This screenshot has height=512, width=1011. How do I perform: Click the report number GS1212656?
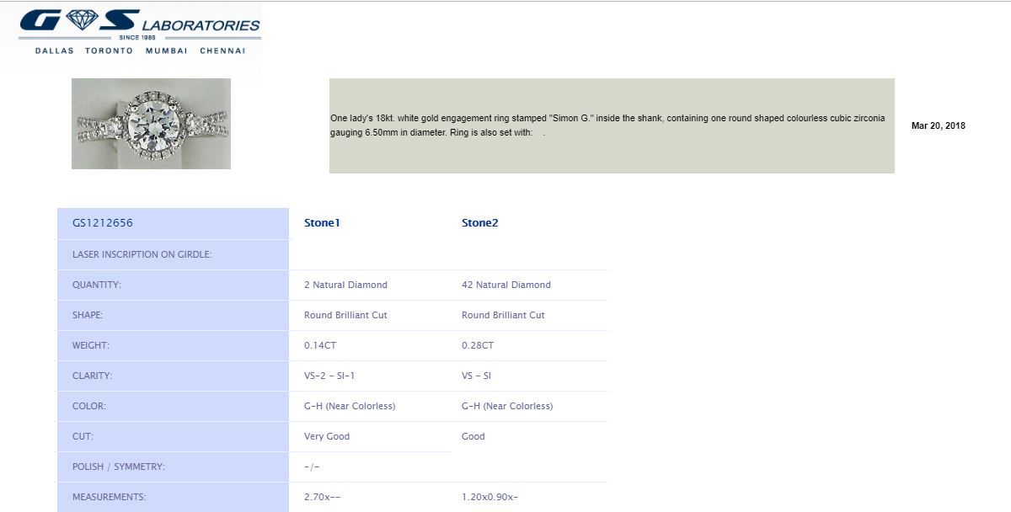(x=103, y=223)
